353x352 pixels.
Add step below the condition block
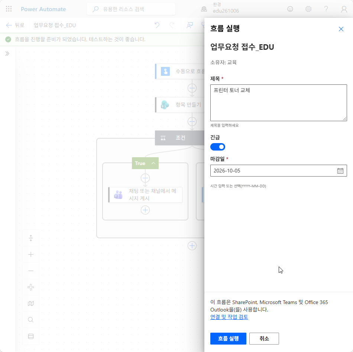(x=192, y=246)
